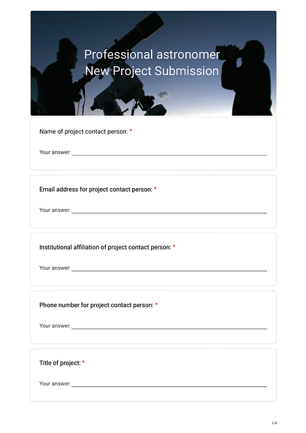Click the name of project contact person answer field
This screenshot has height=433, width=306.
tap(169, 152)
